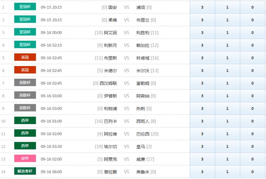The image size is (266, 179).
Task: Click team name 阿森纳
Action: (143, 96)
